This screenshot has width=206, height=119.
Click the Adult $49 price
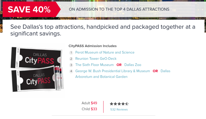click(89, 103)
